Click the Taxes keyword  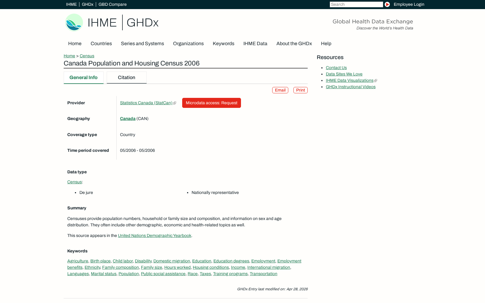205,274
